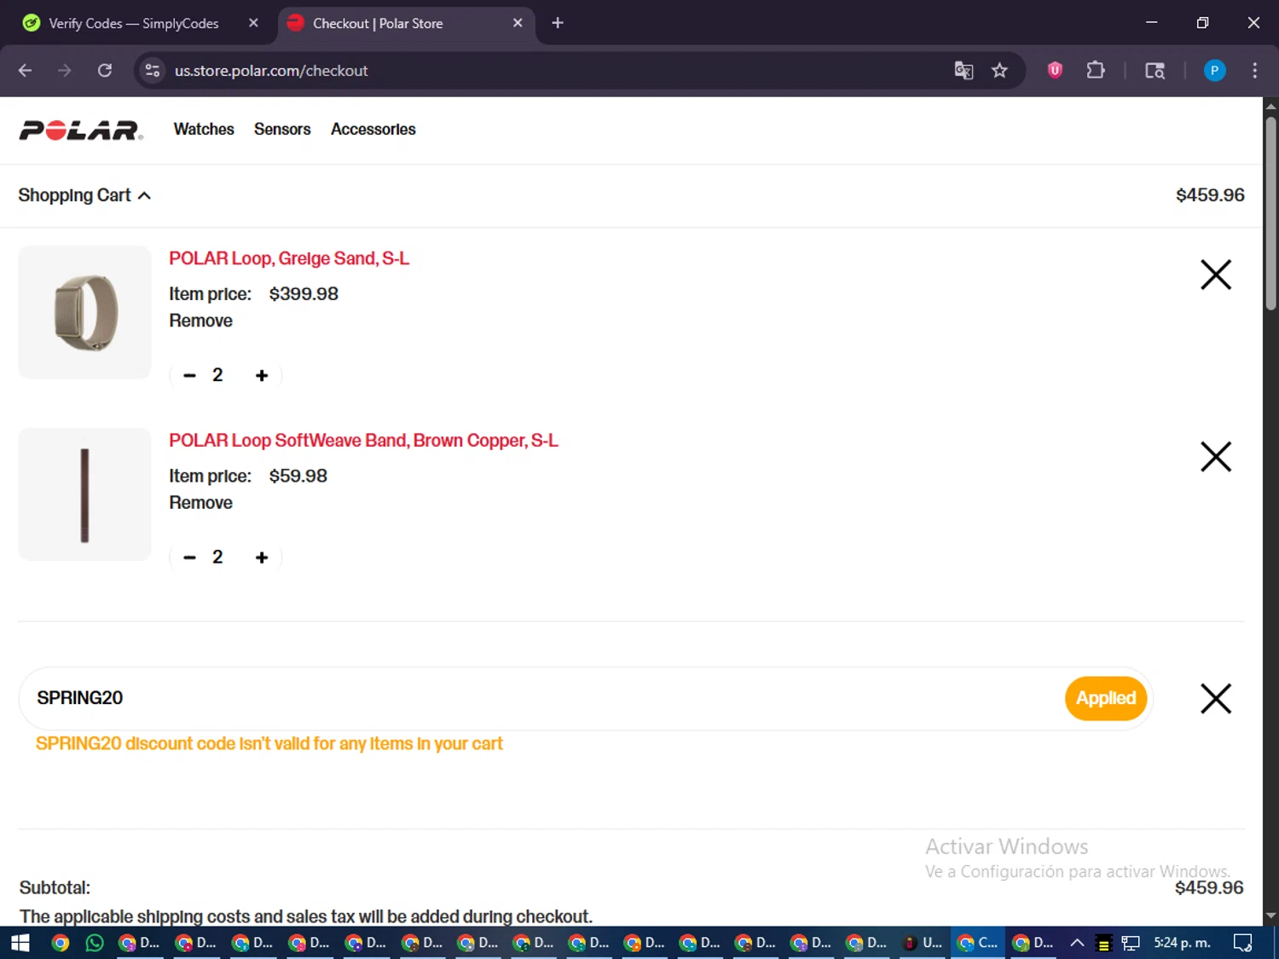Switch to Verify Codes SimplyCodes tab
1279x959 pixels.
134,23
